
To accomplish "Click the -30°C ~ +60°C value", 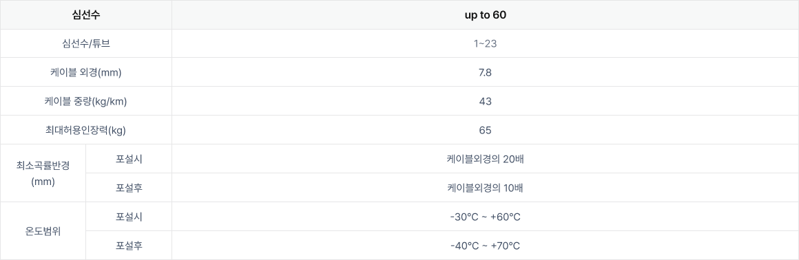I will coord(485,217).
